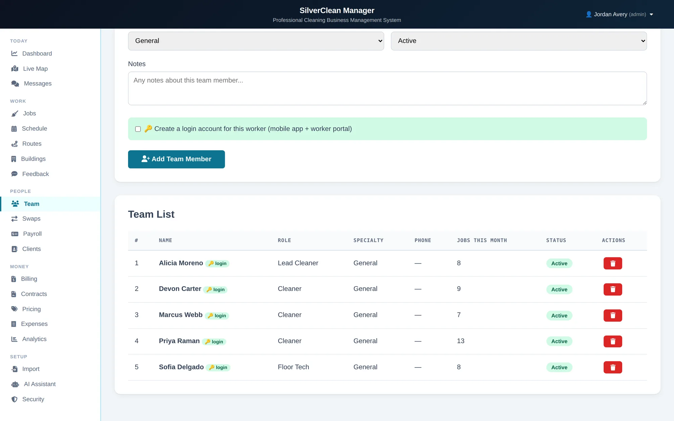Open the AI Assistant robot icon
Screen dimensions: 674x421
point(15,384)
